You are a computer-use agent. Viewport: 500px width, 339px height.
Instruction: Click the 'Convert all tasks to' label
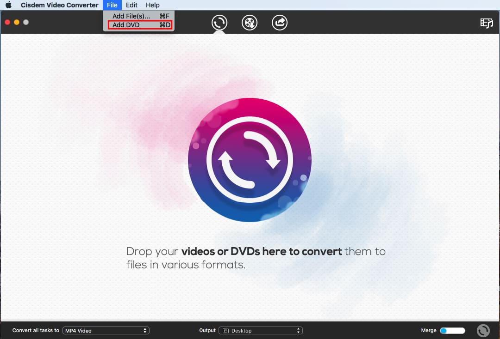point(36,330)
